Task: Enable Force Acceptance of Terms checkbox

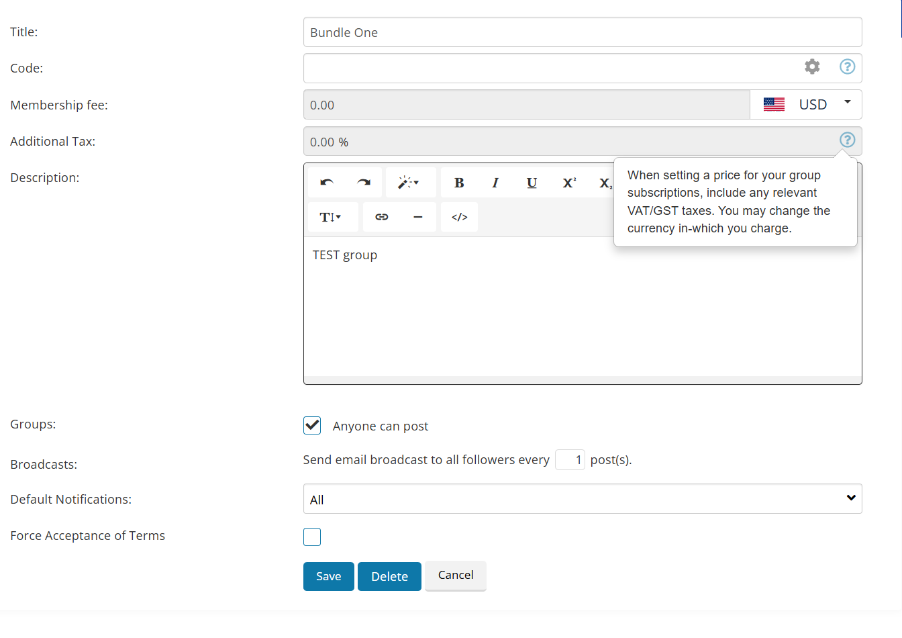Action: pyautogui.click(x=312, y=537)
